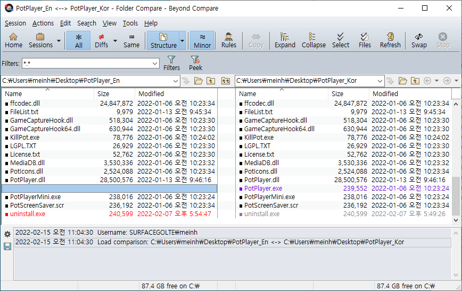Screen dimensions: 462x291
Task: Swap left and right sides
Action: coord(419,40)
